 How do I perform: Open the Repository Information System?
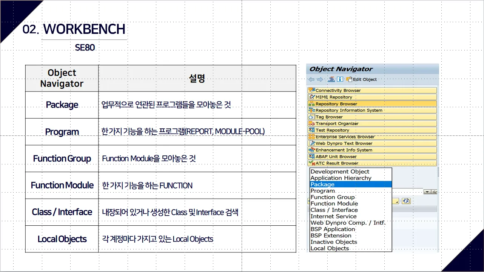(x=348, y=110)
